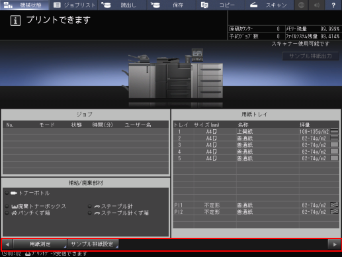The height and width of the screenshot is (257, 342).
Task: Click the punch scrap box icon
Action: pos(15,213)
